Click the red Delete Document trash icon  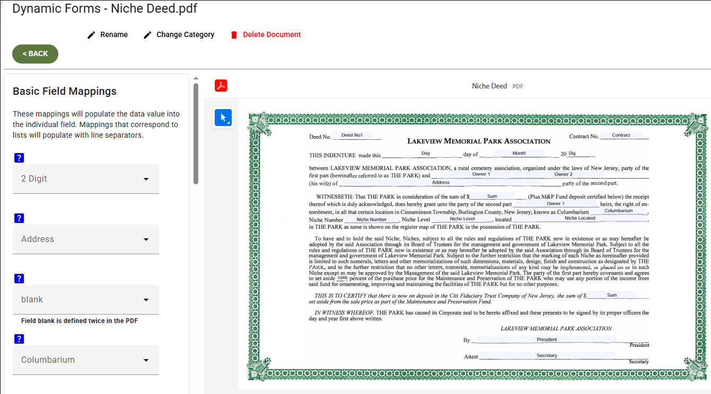click(234, 35)
